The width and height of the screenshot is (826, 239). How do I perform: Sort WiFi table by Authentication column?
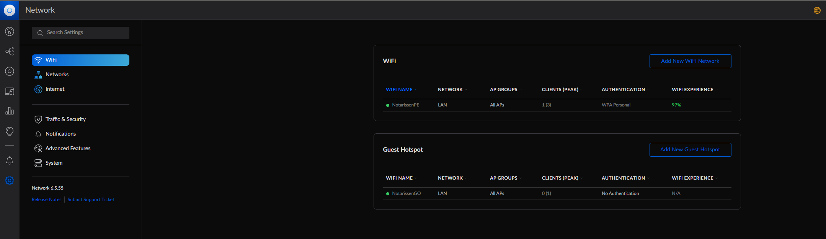coord(623,90)
